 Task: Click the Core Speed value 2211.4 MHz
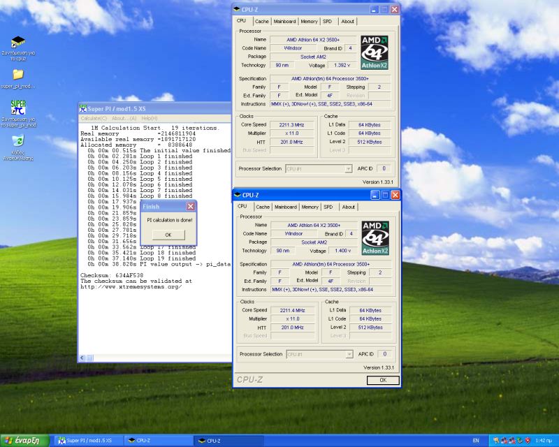click(x=293, y=311)
